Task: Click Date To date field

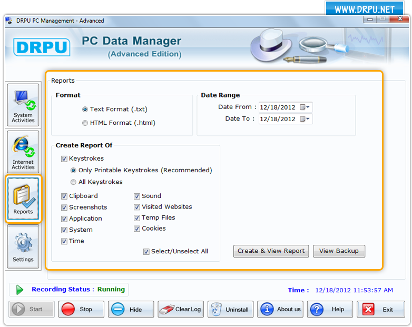Action: (x=286, y=119)
